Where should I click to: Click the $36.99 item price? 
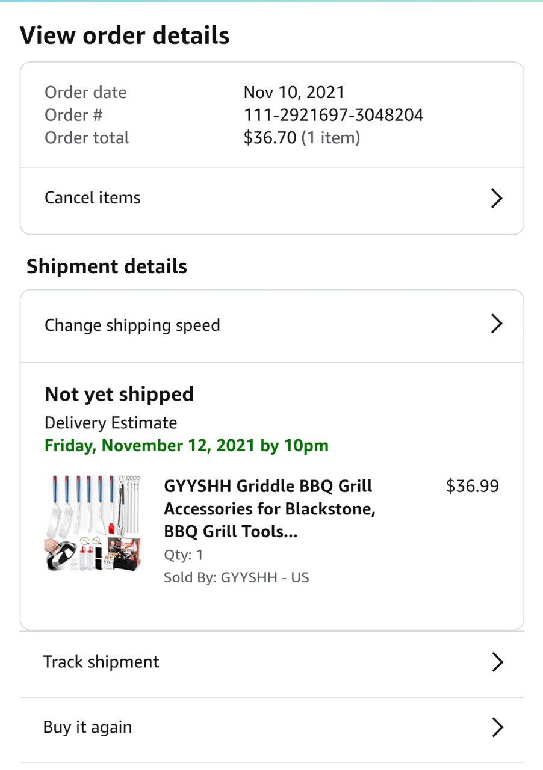(x=472, y=486)
